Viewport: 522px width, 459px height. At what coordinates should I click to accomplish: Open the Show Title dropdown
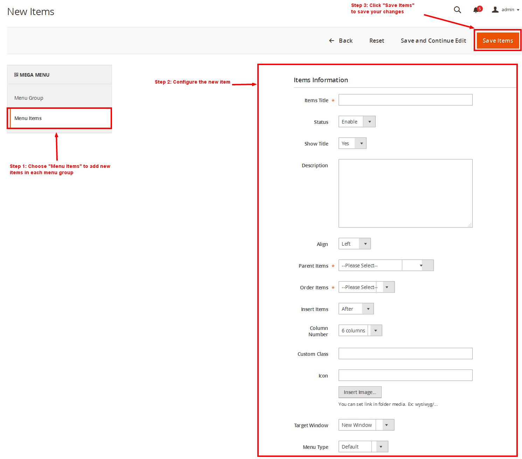352,143
